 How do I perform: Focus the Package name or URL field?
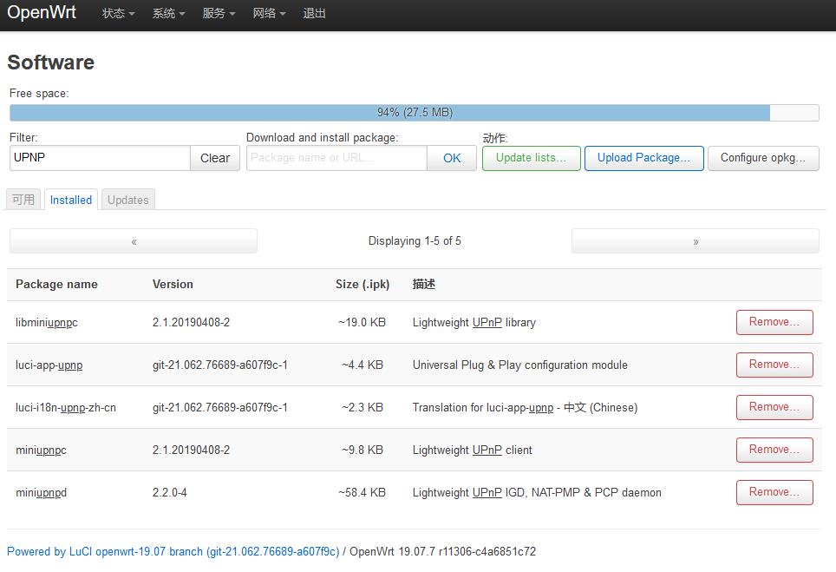click(336, 158)
